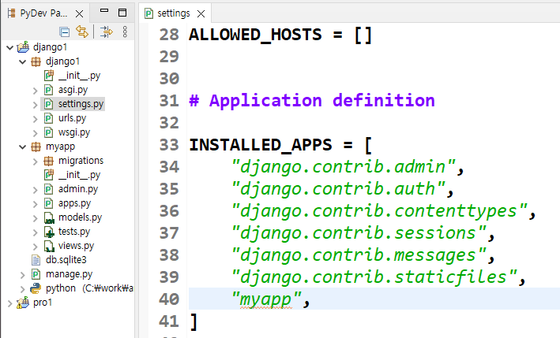
Task: Click the migrations package icon
Action: pos(48,161)
